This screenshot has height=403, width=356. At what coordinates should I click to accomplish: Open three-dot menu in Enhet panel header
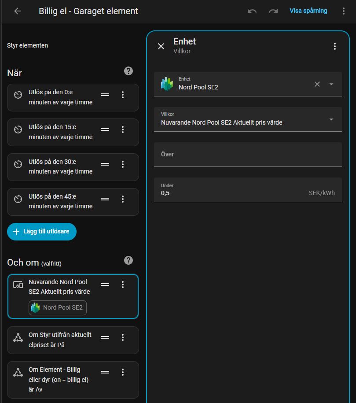click(335, 46)
